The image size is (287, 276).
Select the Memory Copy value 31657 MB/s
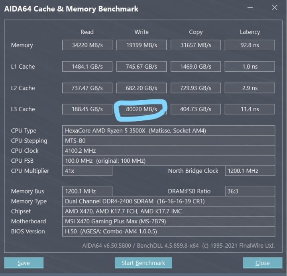click(x=196, y=45)
